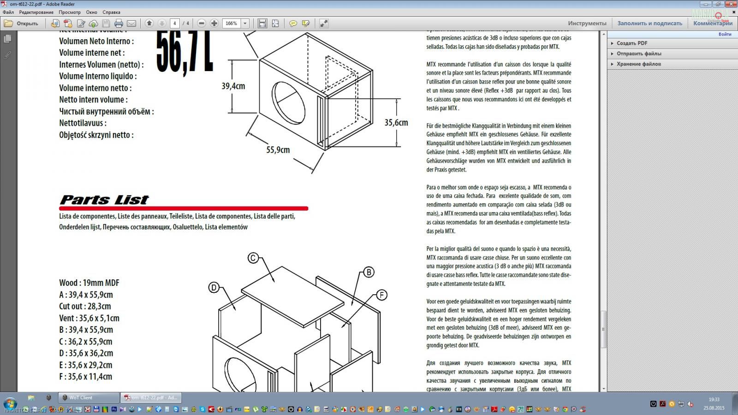Click the uTorrent quick launch icon

click(x=255, y=409)
